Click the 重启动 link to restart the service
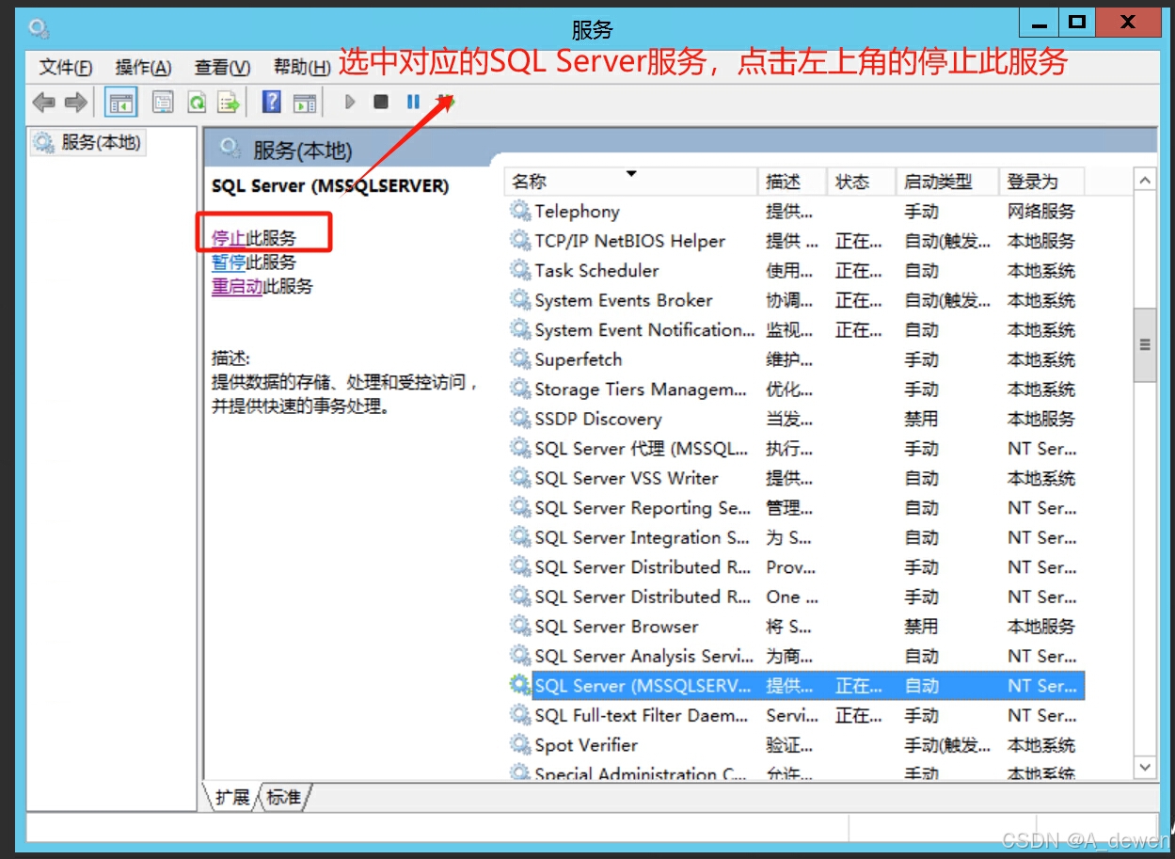Image resolution: width=1175 pixels, height=859 pixels. pyautogui.click(x=237, y=286)
